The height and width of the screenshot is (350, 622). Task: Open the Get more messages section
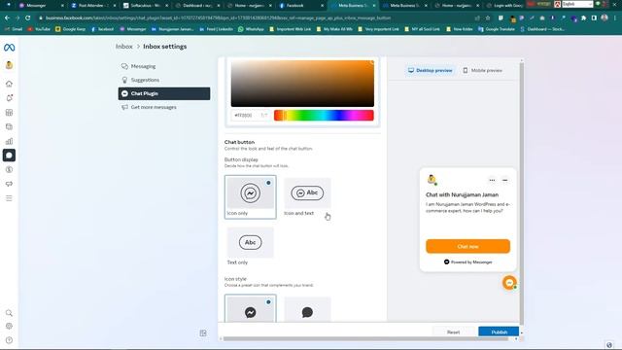(164, 107)
